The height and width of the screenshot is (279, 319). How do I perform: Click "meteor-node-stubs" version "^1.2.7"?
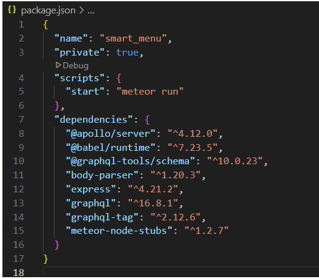coord(207,231)
